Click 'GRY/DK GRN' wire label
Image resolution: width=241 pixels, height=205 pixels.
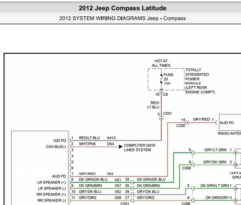point(215,162)
